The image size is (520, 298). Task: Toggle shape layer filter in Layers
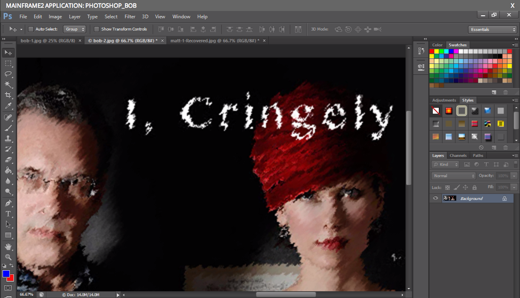pyautogui.click(x=496, y=164)
